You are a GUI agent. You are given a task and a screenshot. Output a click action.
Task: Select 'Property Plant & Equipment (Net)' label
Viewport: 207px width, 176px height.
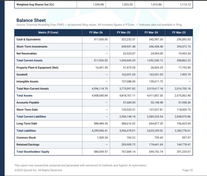37,68
